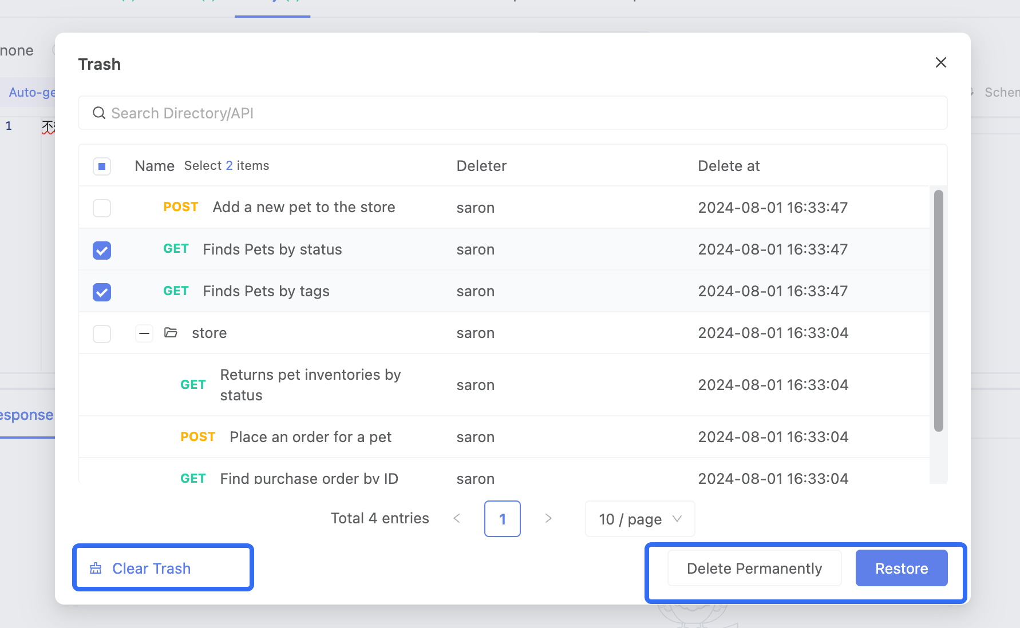Click the store row's 2024-08-01 16:33:04 timestamp
This screenshot has height=628, width=1020.
point(773,333)
